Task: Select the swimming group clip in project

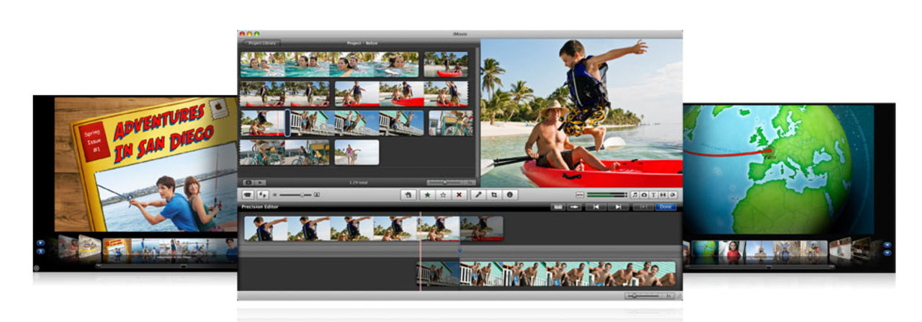Action: pyautogui.click(x=329, y=64)
